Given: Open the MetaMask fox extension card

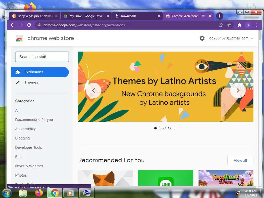Looking at the screenshot, I should click(x=105, y=178).
